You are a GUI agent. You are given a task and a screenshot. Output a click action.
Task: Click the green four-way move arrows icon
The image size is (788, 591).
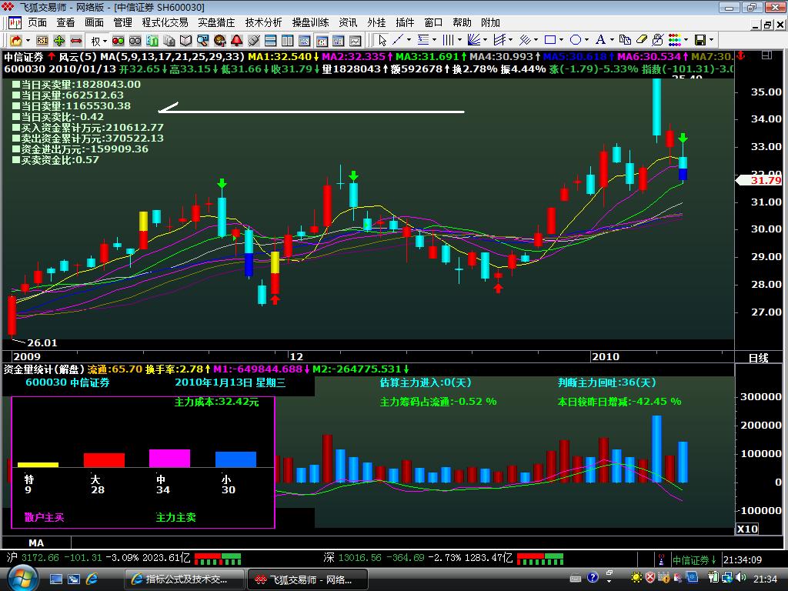click(59, 40)
